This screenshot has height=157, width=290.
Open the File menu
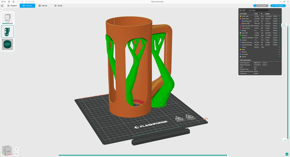pos(4,2)
